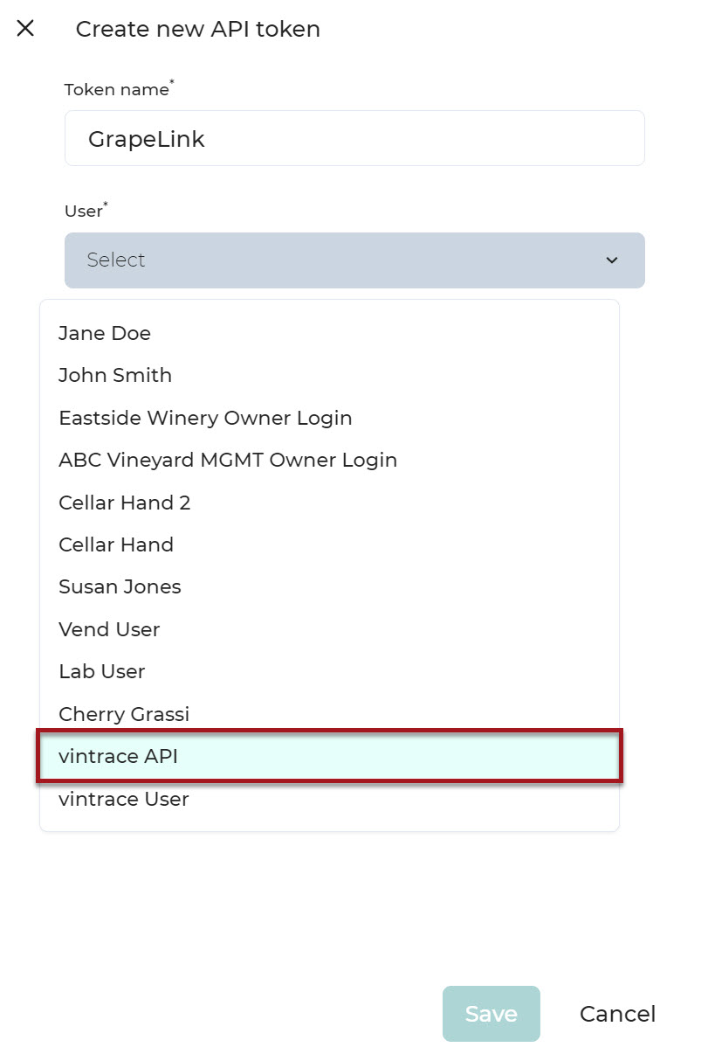
Task: Select Eastside Winery Owner Login
Action: pos(329,418)
